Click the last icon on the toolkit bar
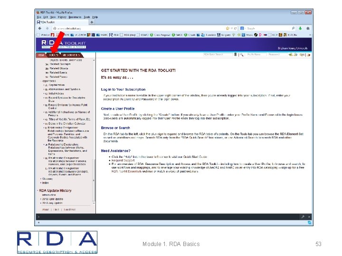 click(309, 55)
